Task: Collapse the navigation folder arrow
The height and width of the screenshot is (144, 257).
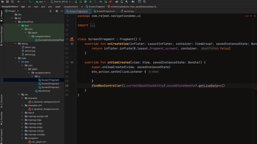Action: tap(22, 138)
